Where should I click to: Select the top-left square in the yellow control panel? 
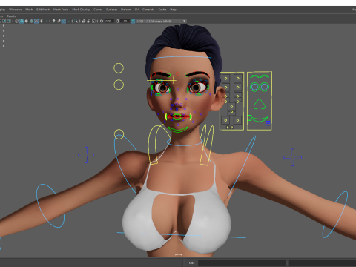pos(225,79)
